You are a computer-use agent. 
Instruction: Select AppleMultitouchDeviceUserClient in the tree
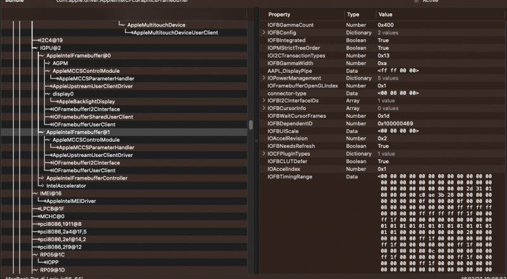176,33
